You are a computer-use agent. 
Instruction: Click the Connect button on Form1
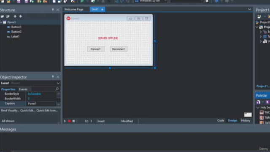pos(96,49)
